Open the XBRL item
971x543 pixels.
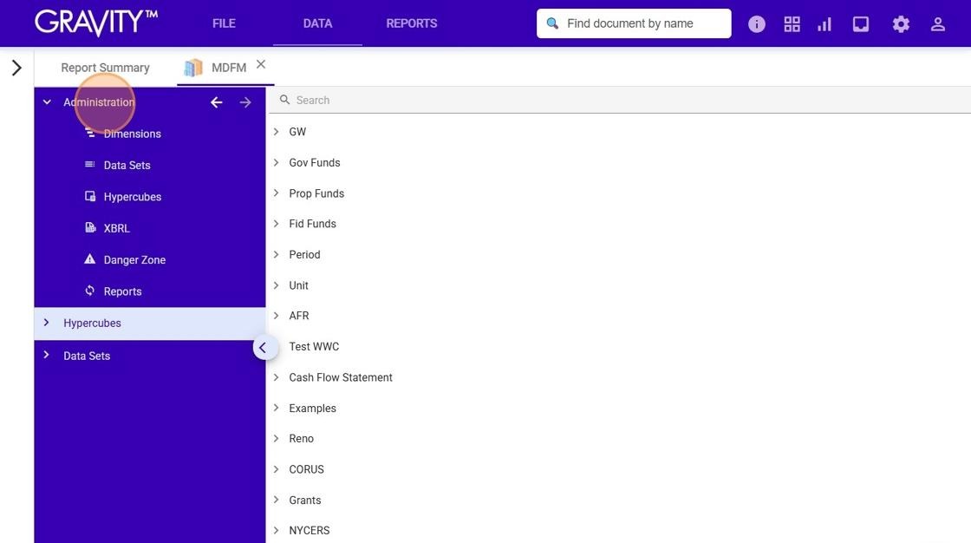point(116,229)
